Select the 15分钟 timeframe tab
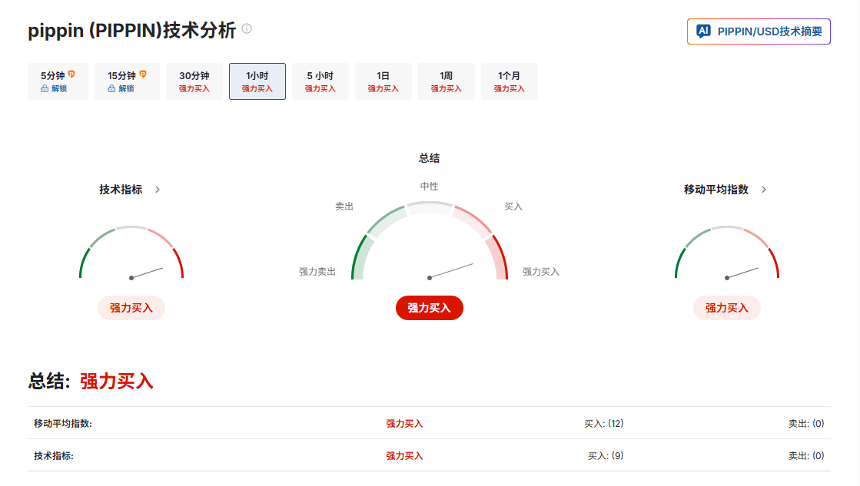Viewport: 860px width, 486px height. tap(127, 81)
